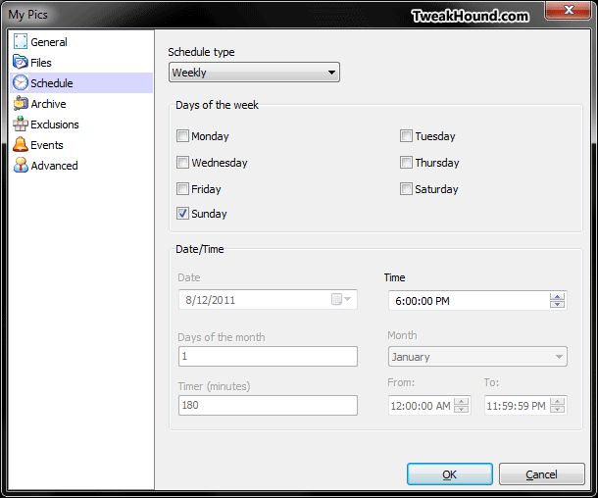Image resolution: width=598 pixels, height=498 pixels.
Task: Tick the Tuesday checkbox
Action: 406,135
